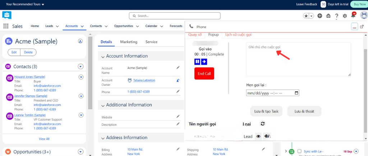Click the refresh icon next to Loại

coord(263,124)
